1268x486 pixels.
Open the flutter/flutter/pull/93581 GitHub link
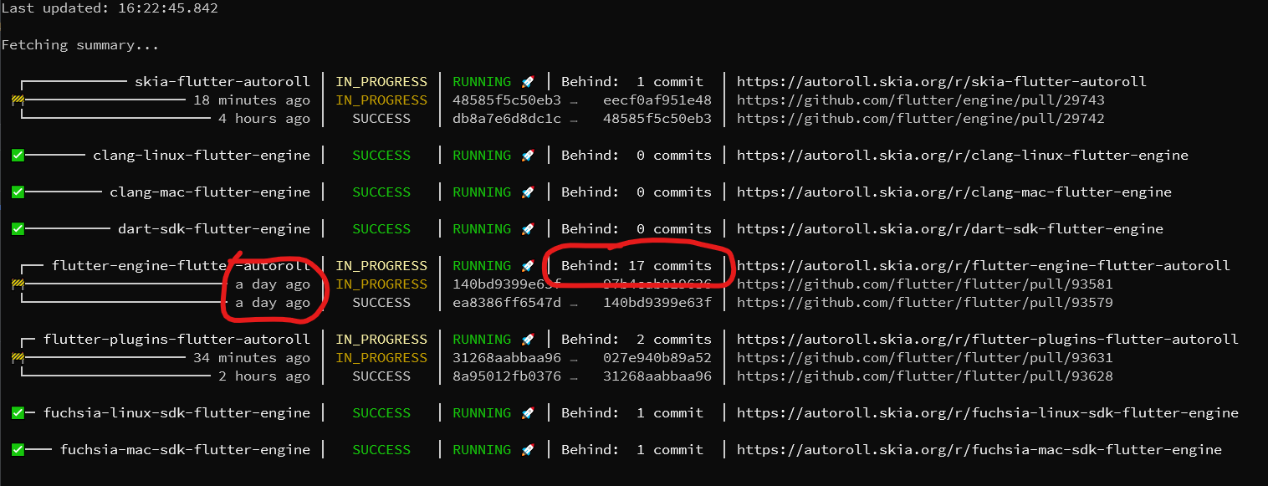[x=925, y=284]
